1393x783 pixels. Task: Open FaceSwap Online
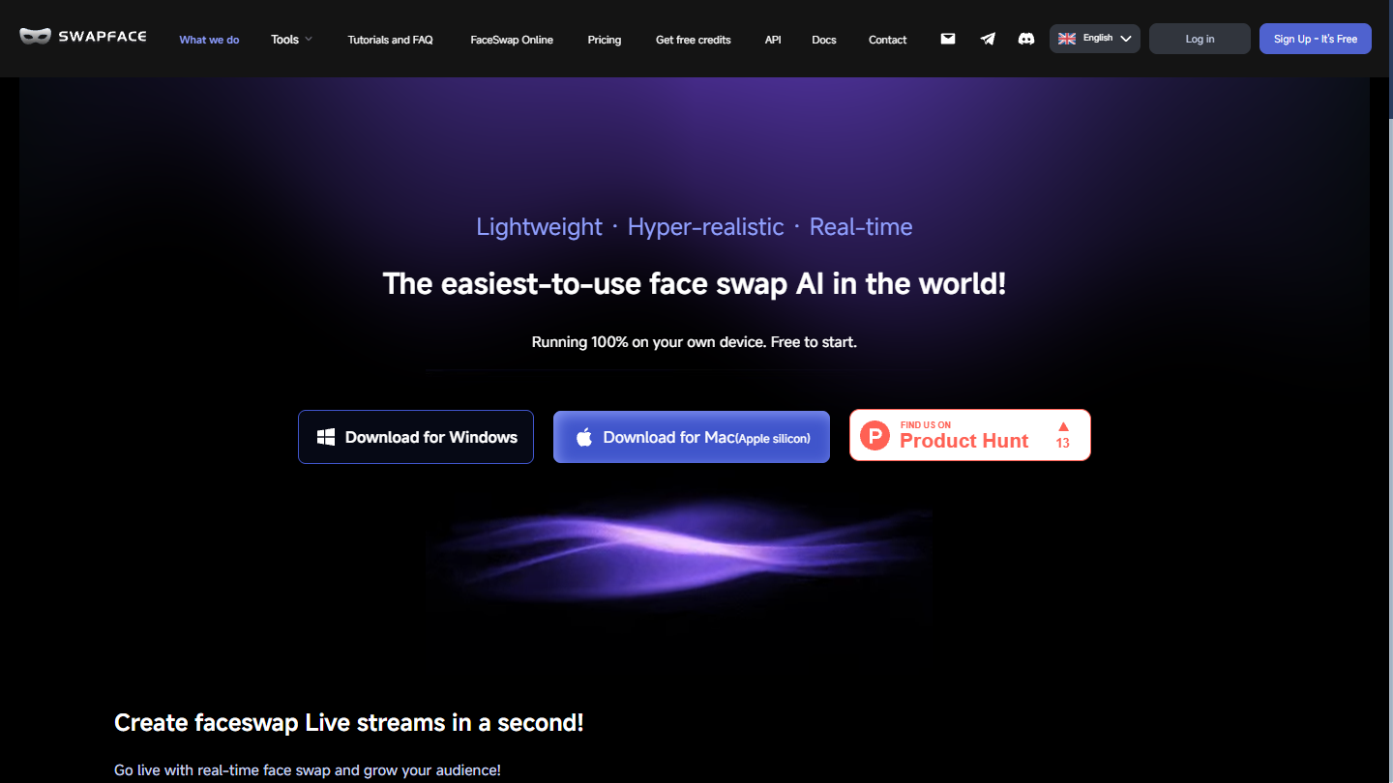512,40
